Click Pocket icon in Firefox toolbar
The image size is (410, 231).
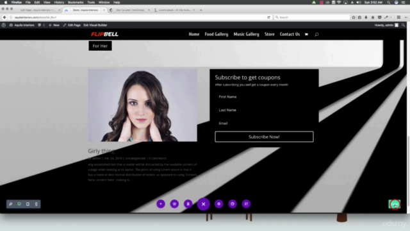point(380,17)
